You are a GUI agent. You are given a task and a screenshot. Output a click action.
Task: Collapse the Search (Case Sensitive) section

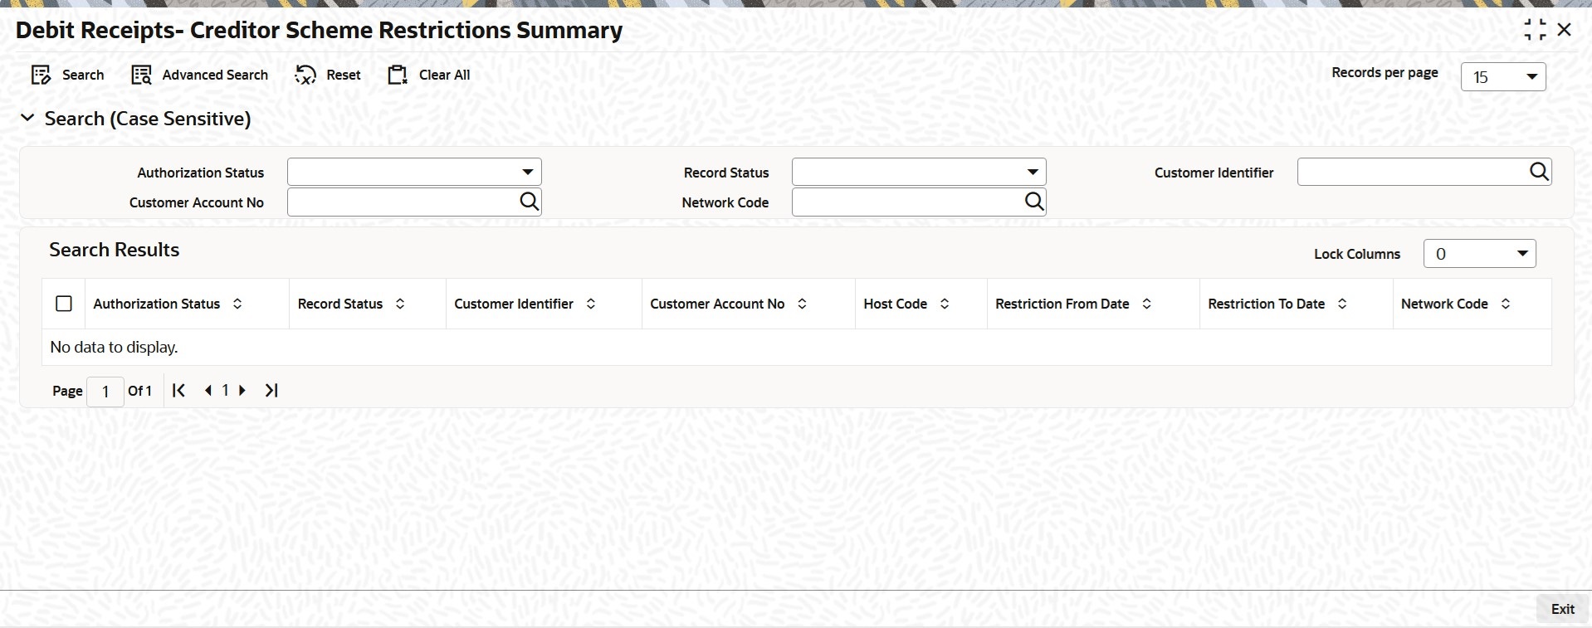point(27,119)
